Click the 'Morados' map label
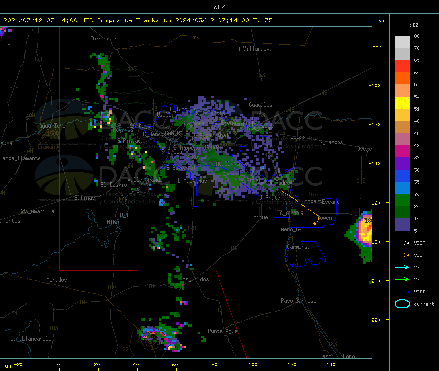 [57, 280]
